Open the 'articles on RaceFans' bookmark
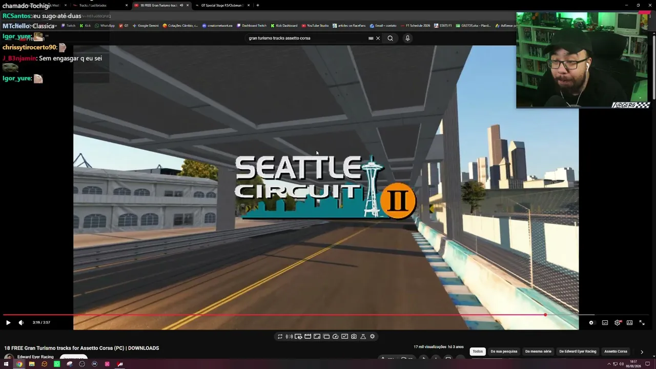Image resolution: width=656 pixels, height=369 pixels. pyautogui.click(x=350, y=26)
